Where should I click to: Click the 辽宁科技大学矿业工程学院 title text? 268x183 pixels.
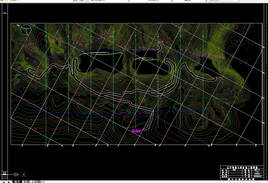tap(242, 167)
